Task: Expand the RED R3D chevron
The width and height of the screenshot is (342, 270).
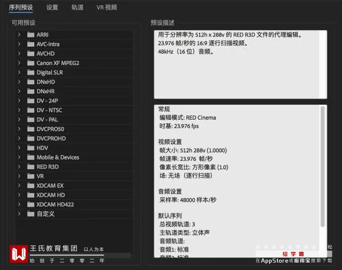Action: (x=19, y=166)
